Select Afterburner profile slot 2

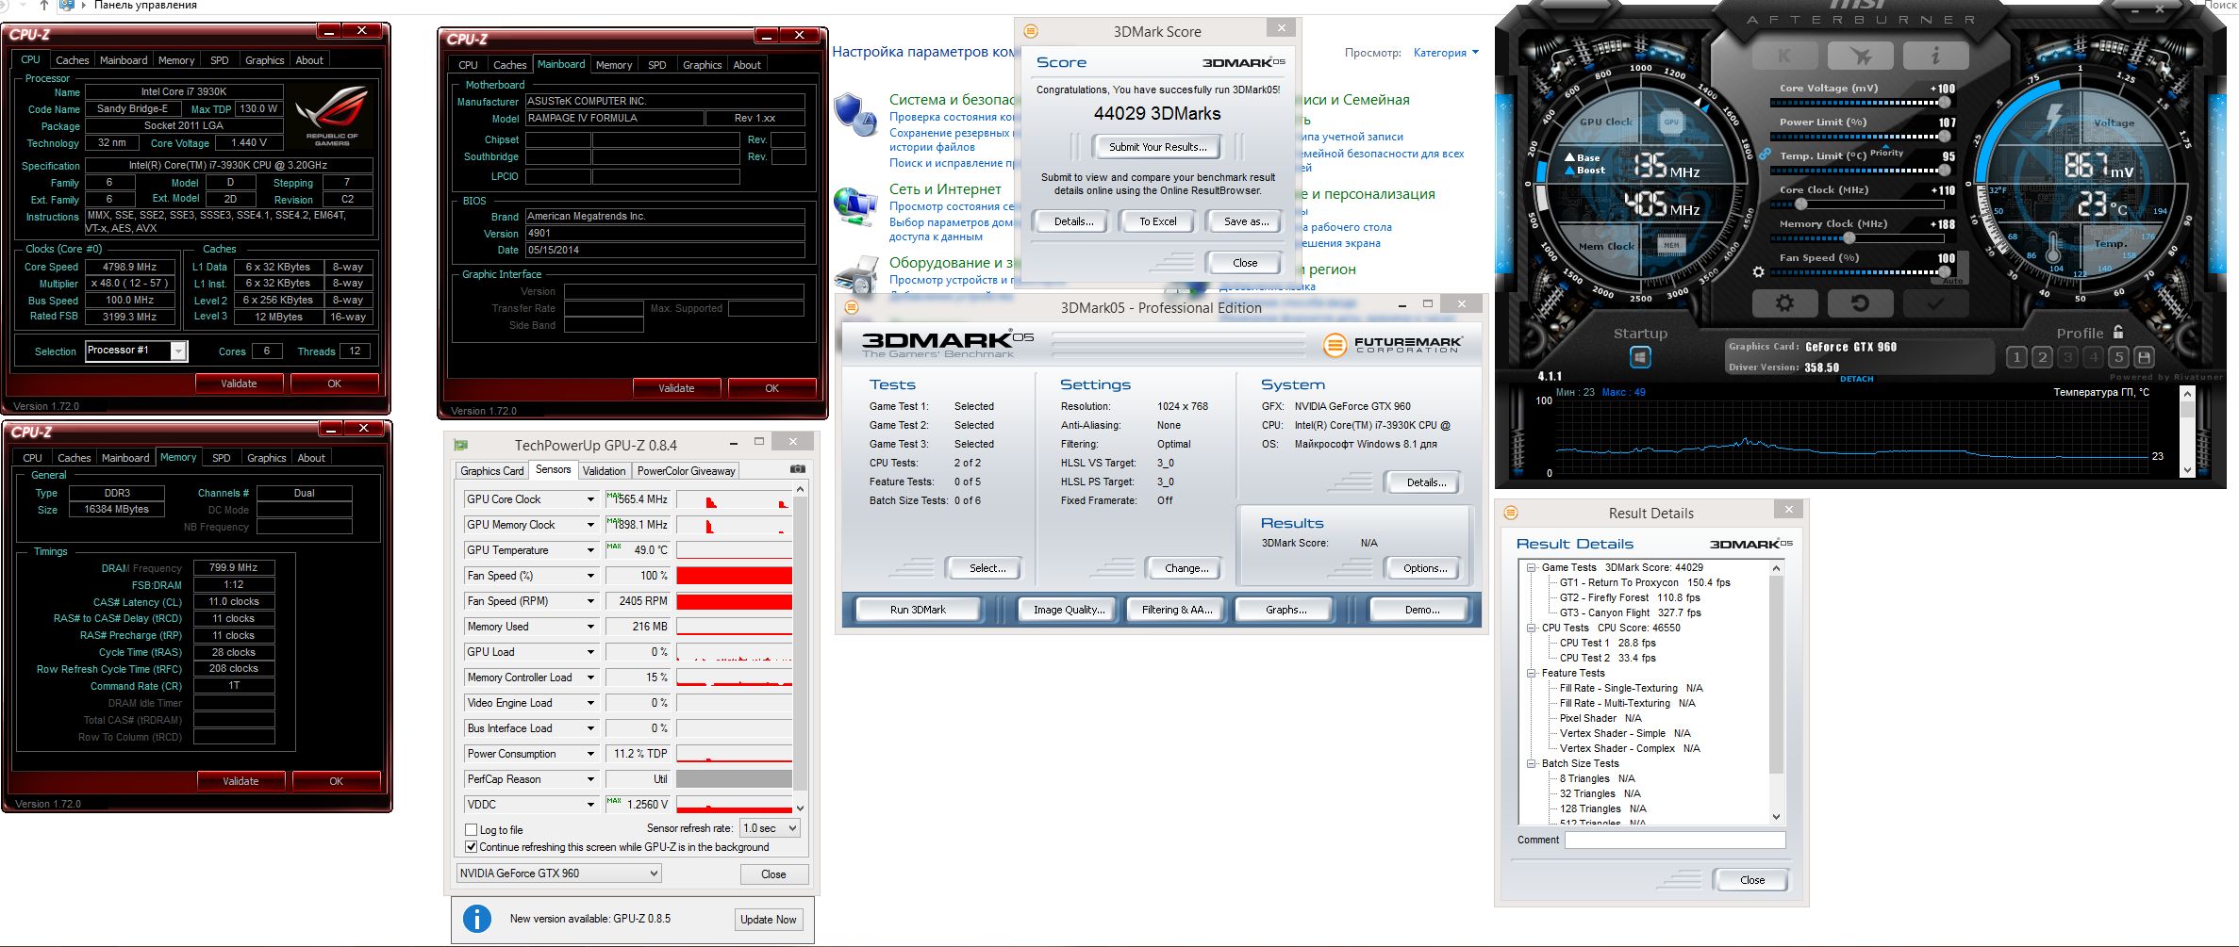[2042, 357]
